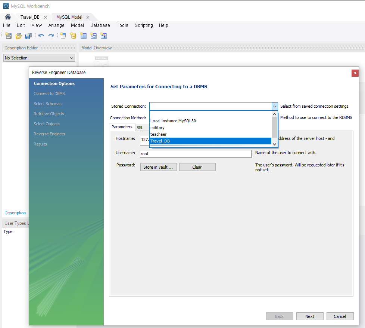Save the model with the floppy disk icon

tap(28, 36)
